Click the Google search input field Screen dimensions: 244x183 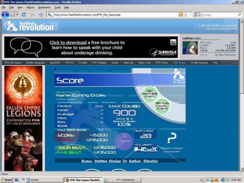coord(220,15)
